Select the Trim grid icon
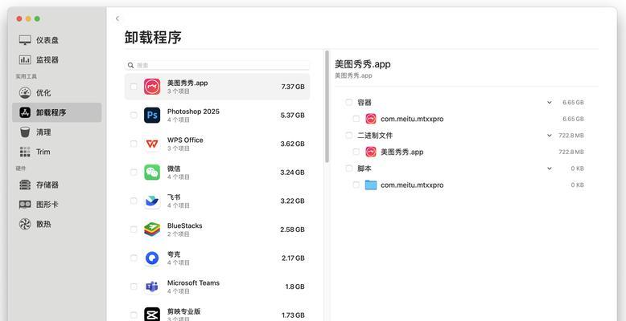 pos(25,152)
